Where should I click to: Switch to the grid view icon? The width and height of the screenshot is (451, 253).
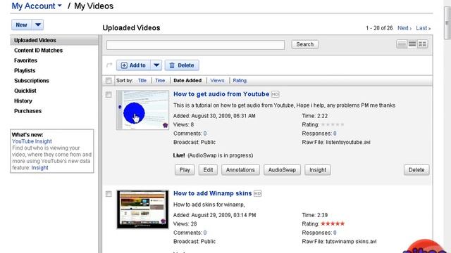[x=422, y=44]
